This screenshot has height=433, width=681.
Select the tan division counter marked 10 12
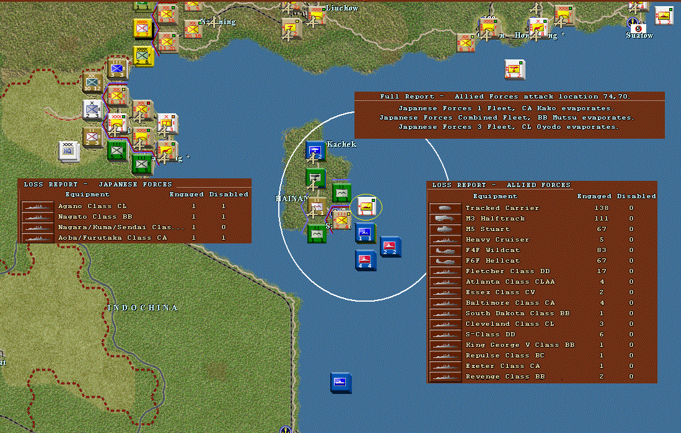pos(92,83)
